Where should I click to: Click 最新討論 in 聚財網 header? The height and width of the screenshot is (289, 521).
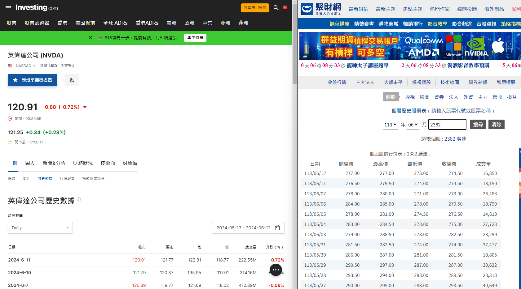pyautogui.click(x=358, y=9)
